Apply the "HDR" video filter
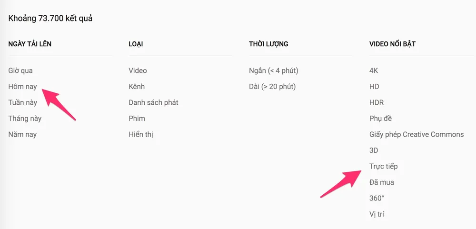Screen dimensions: 476x229 pyautogui.click(x=377, y=102)
